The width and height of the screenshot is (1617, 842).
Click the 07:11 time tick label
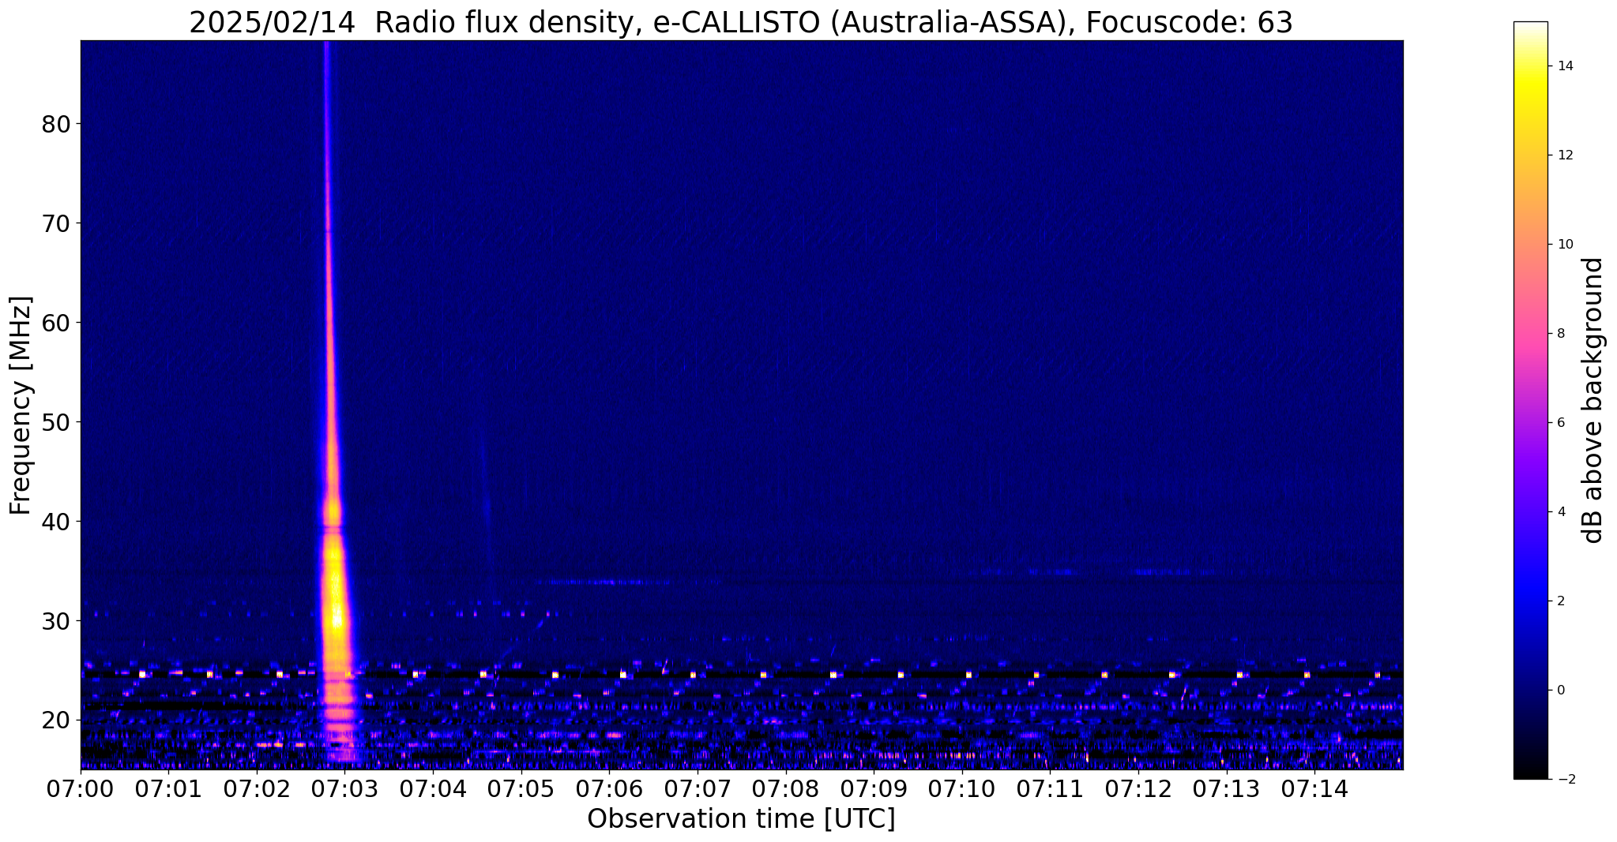click(x=1050, y=789)
